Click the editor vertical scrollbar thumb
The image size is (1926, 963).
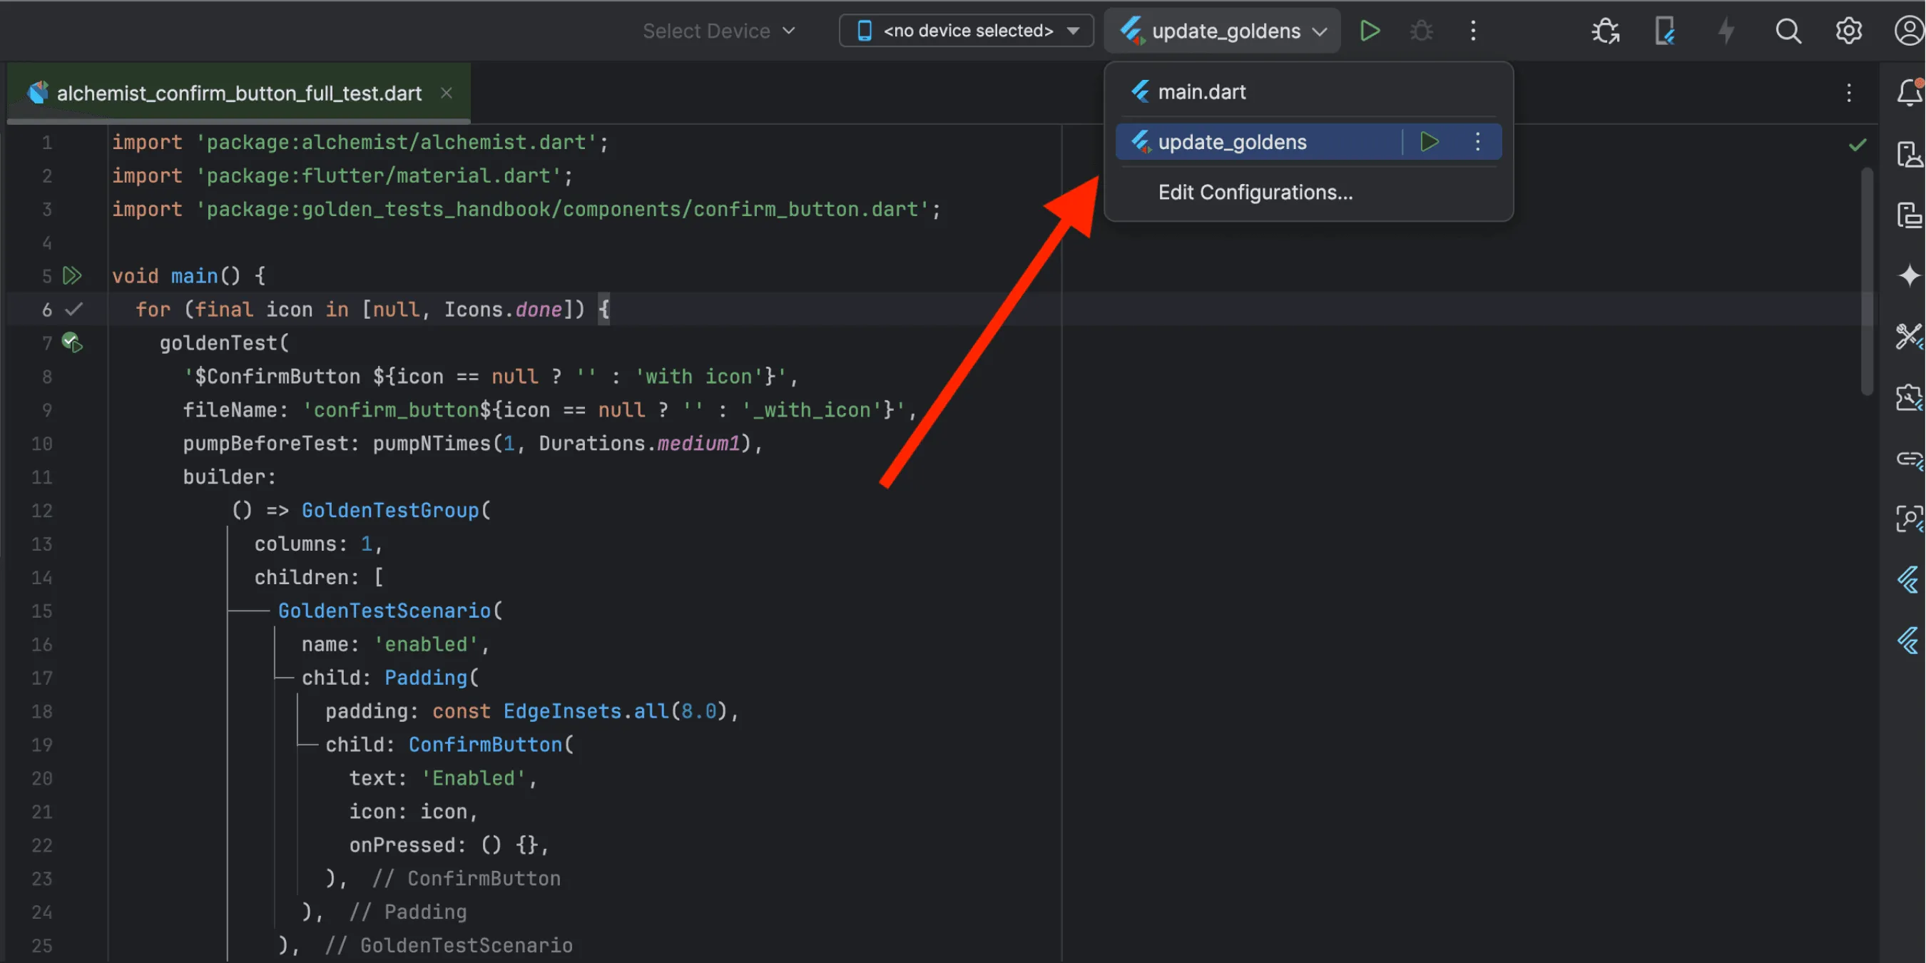coord(1867,280)
